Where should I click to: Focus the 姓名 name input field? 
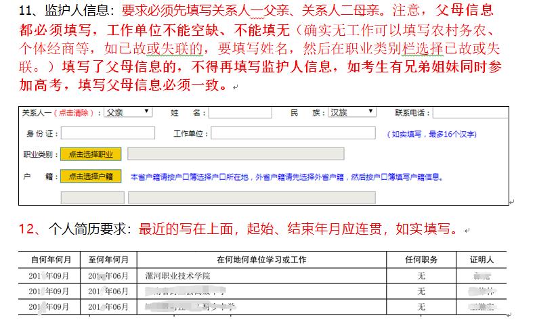240,112
